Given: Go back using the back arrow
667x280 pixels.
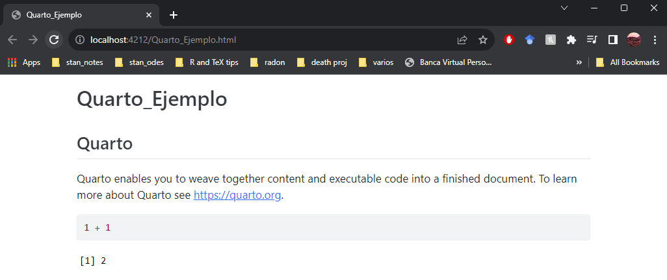Looking at the screenshot, I should pos(12,40).
